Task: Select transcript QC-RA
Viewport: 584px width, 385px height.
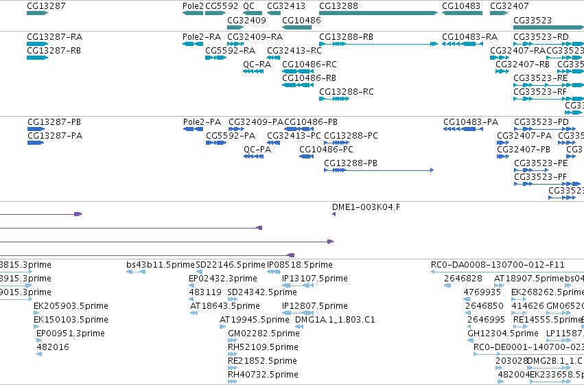Action: tap(257, 65)
